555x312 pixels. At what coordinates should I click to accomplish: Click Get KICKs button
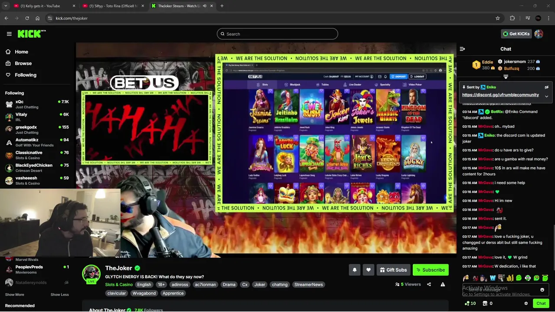pyautogui.click(x=516, y=34)
